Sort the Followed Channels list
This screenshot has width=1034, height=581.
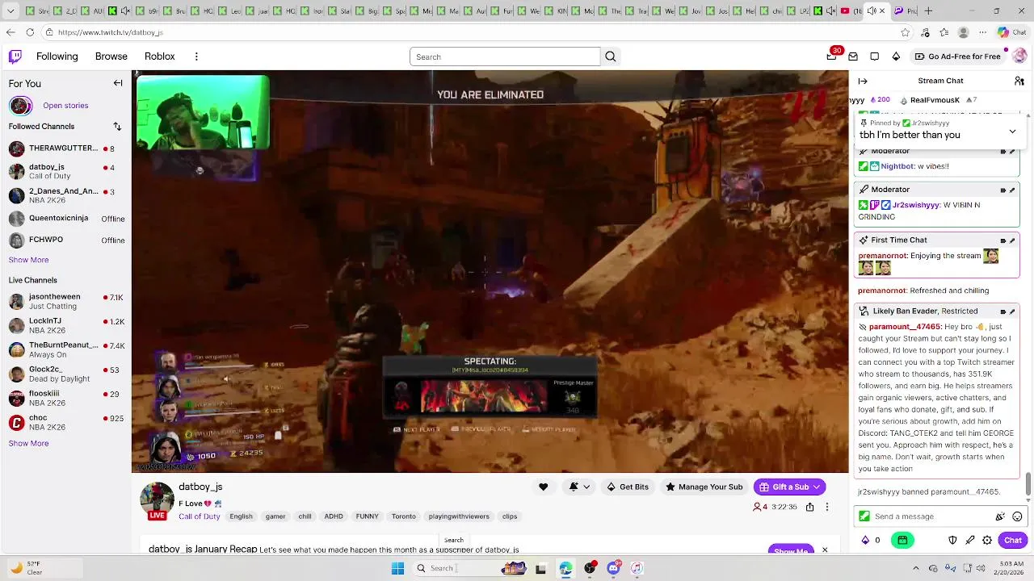[117, 127]
